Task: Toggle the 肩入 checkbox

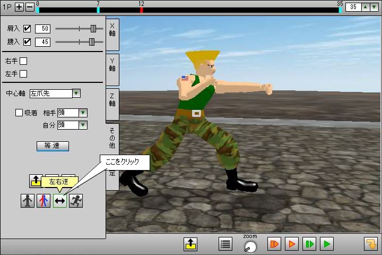Action: coord(27,29)
